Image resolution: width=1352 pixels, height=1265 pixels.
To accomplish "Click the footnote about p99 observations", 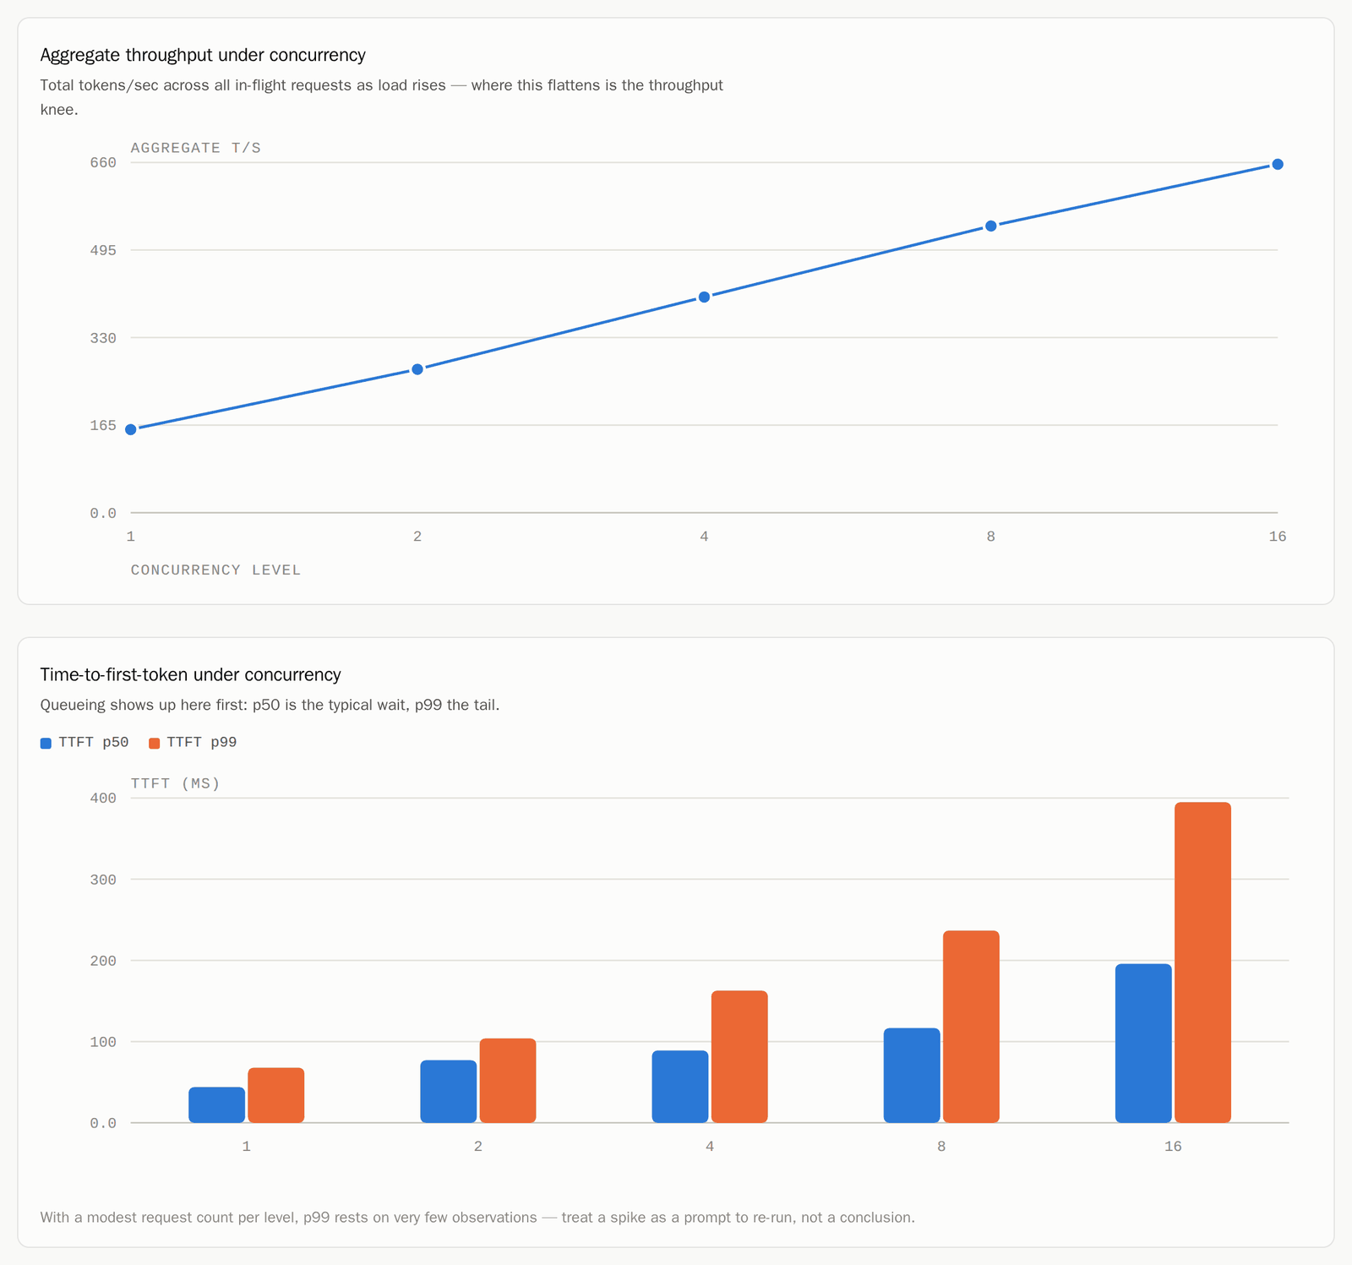I will pyautogui.click(x=477, y=1218).
